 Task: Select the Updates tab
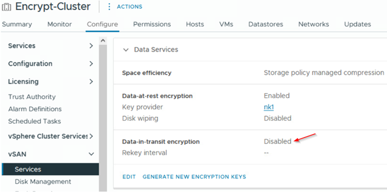pyautogui.click(x=358, y=24)
